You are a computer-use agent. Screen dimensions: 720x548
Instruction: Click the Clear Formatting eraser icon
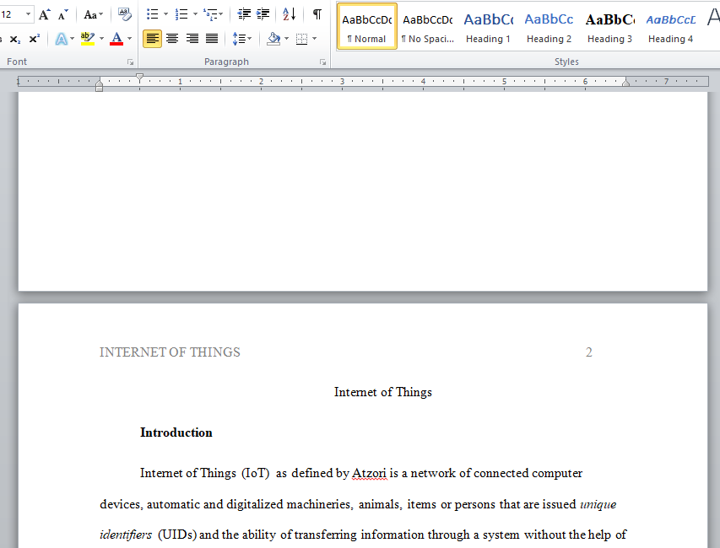click(124, 14)
